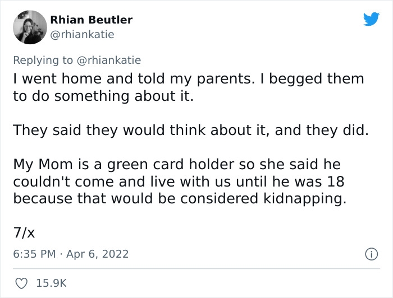393x298 pixels.
Task: Click the 'Replying to' label text
Action: point(43,60)
